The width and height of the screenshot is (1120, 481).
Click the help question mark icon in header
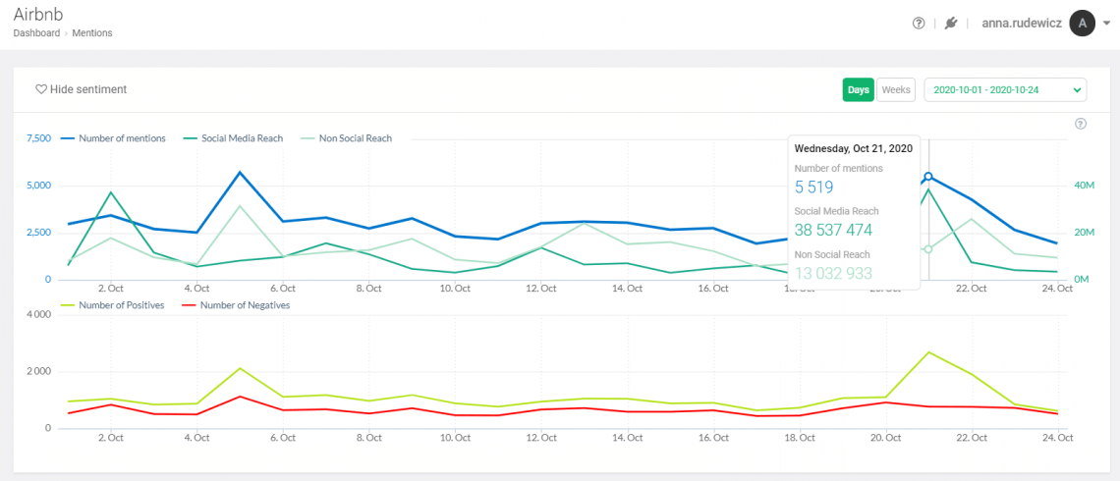pyautogui.click(x=919, y=24)
